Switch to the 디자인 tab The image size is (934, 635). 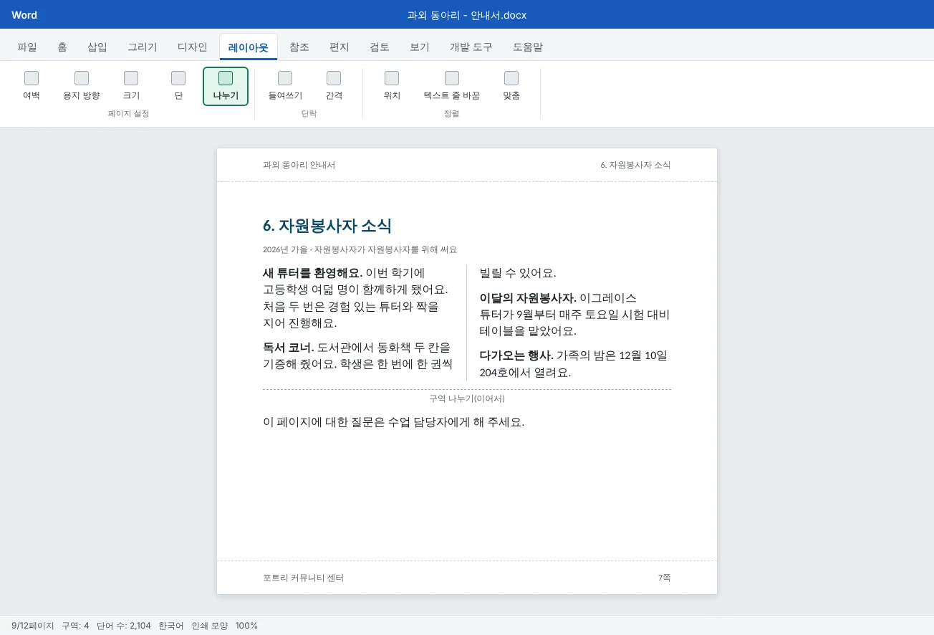193,47
